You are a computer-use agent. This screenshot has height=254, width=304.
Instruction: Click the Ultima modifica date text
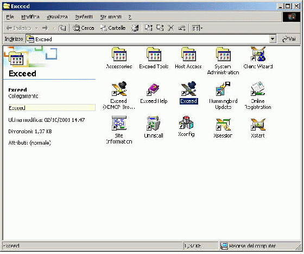(x=47, y=120)
